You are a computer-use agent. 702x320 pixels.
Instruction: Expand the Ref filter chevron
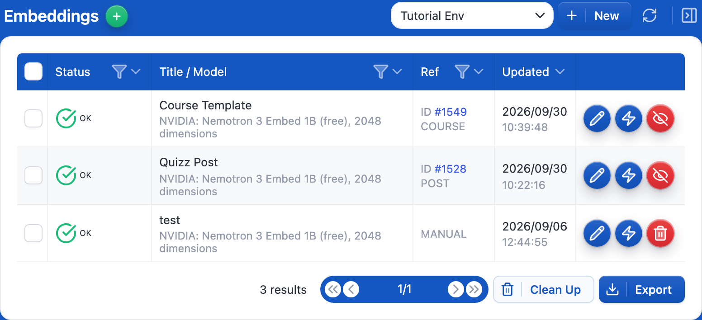point(479,71)
